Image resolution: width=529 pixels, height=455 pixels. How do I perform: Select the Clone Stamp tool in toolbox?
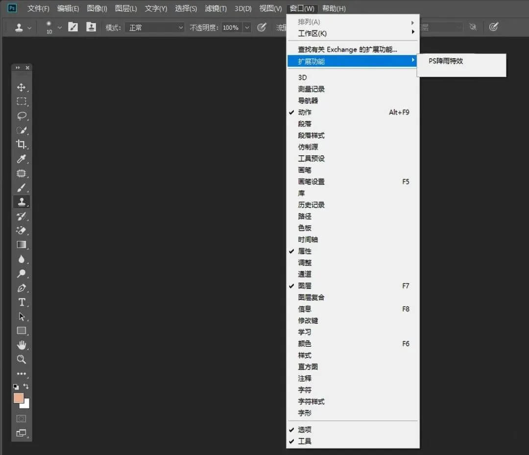point(21,202)
